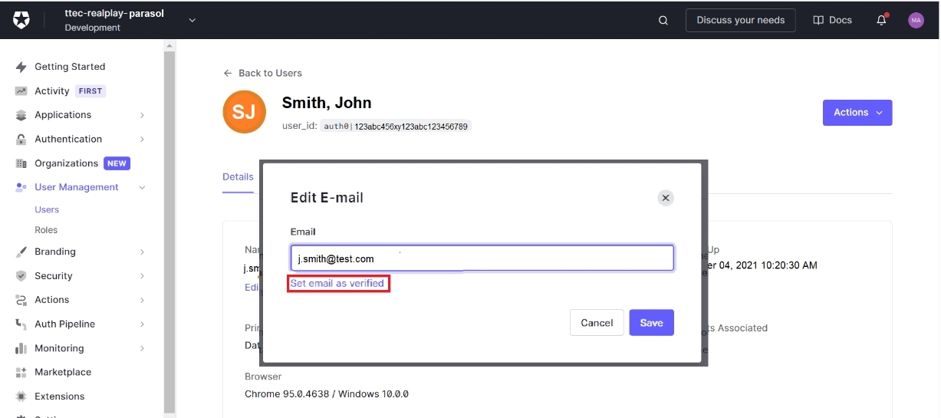Click the Marketplace icon in sidebar

(21, 373)
